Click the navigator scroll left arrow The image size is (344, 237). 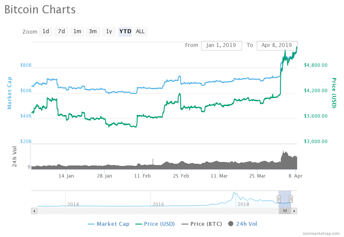34,211
